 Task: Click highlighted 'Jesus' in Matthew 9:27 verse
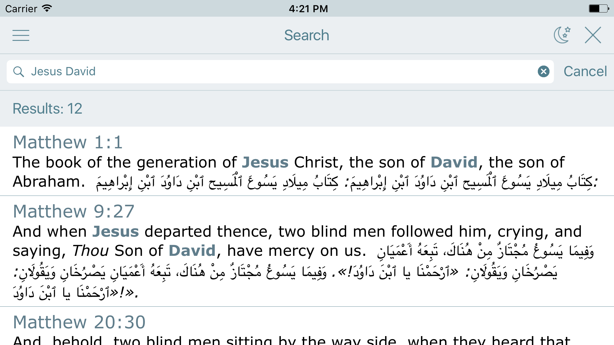pyautogui.click(x=115, y=231)
